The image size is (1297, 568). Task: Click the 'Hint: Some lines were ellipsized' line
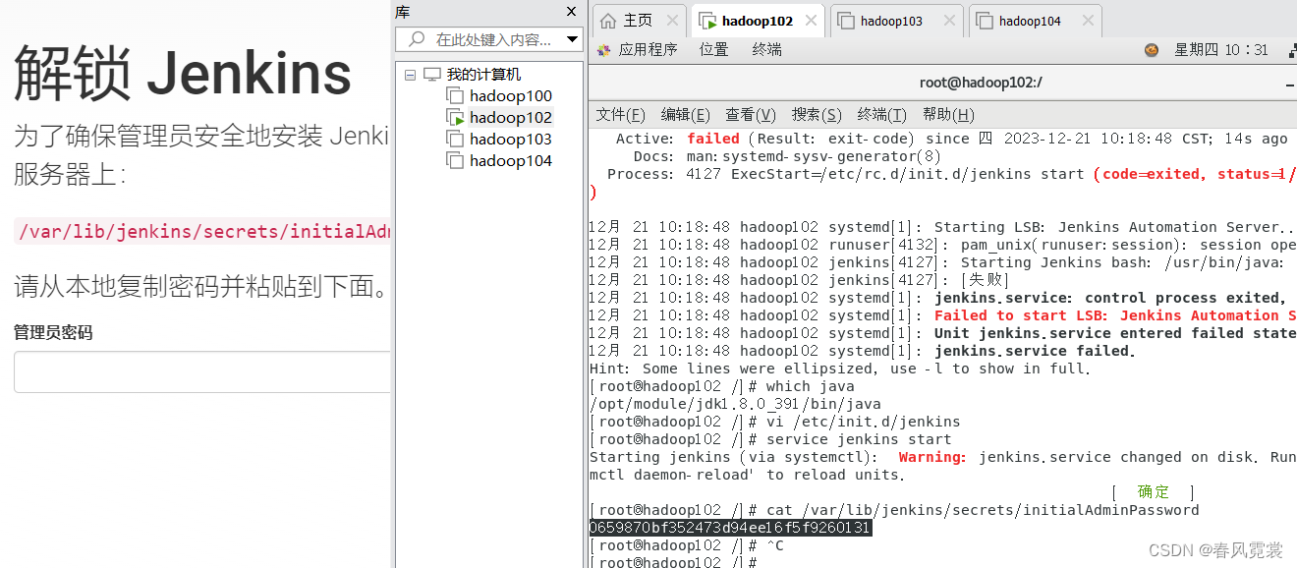point(840,369)
